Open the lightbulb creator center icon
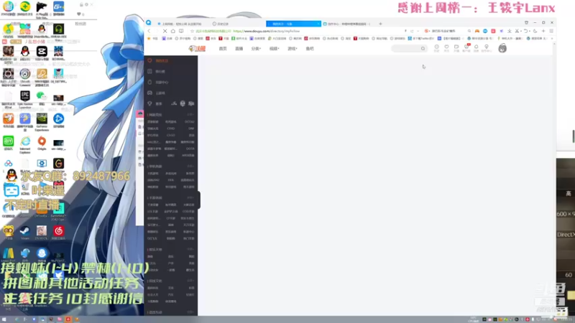 pos(487,47)
